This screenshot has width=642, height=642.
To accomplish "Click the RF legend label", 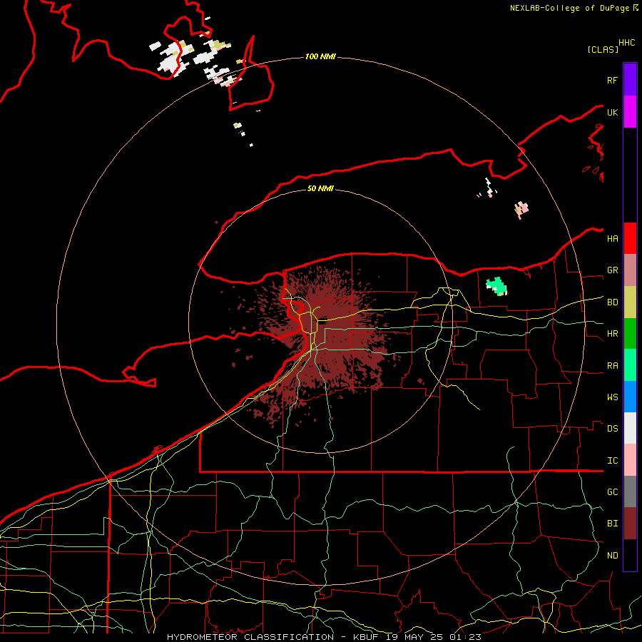I will pyautogui.click(x=612, y=80).
